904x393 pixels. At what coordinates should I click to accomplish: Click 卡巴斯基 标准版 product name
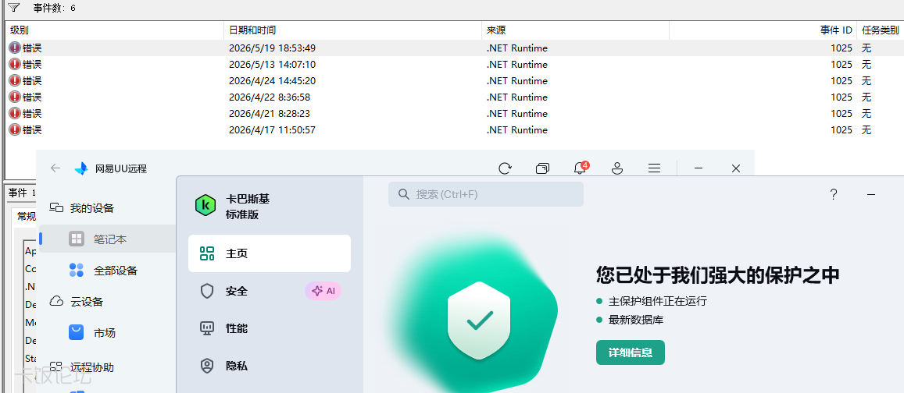[248, 205]
